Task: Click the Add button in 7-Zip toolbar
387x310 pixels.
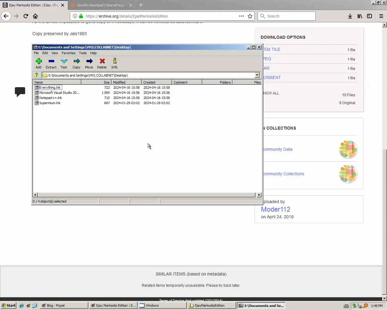Action: (38, 64)
